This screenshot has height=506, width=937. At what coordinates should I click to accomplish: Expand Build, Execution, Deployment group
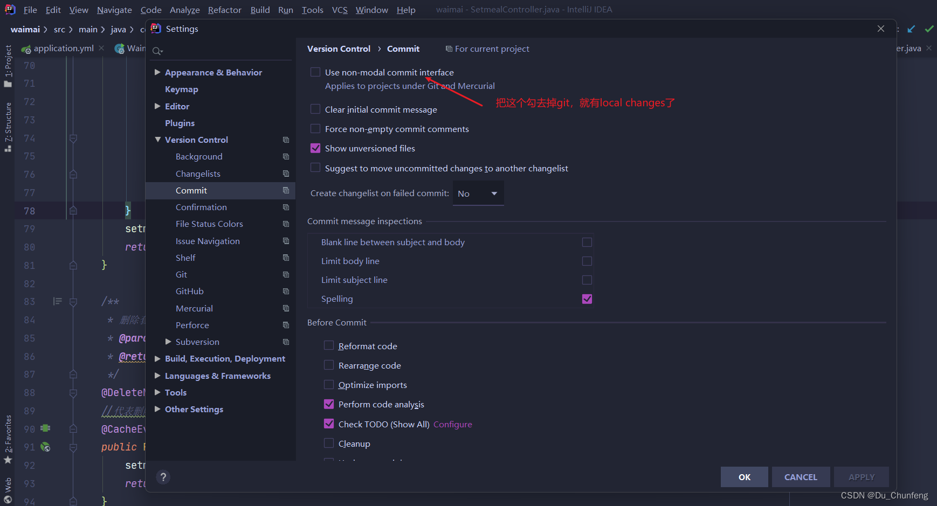click(157, 358)
